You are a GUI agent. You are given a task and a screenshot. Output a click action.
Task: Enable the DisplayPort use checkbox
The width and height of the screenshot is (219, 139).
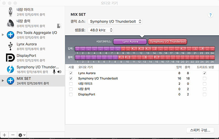[71, 94]
